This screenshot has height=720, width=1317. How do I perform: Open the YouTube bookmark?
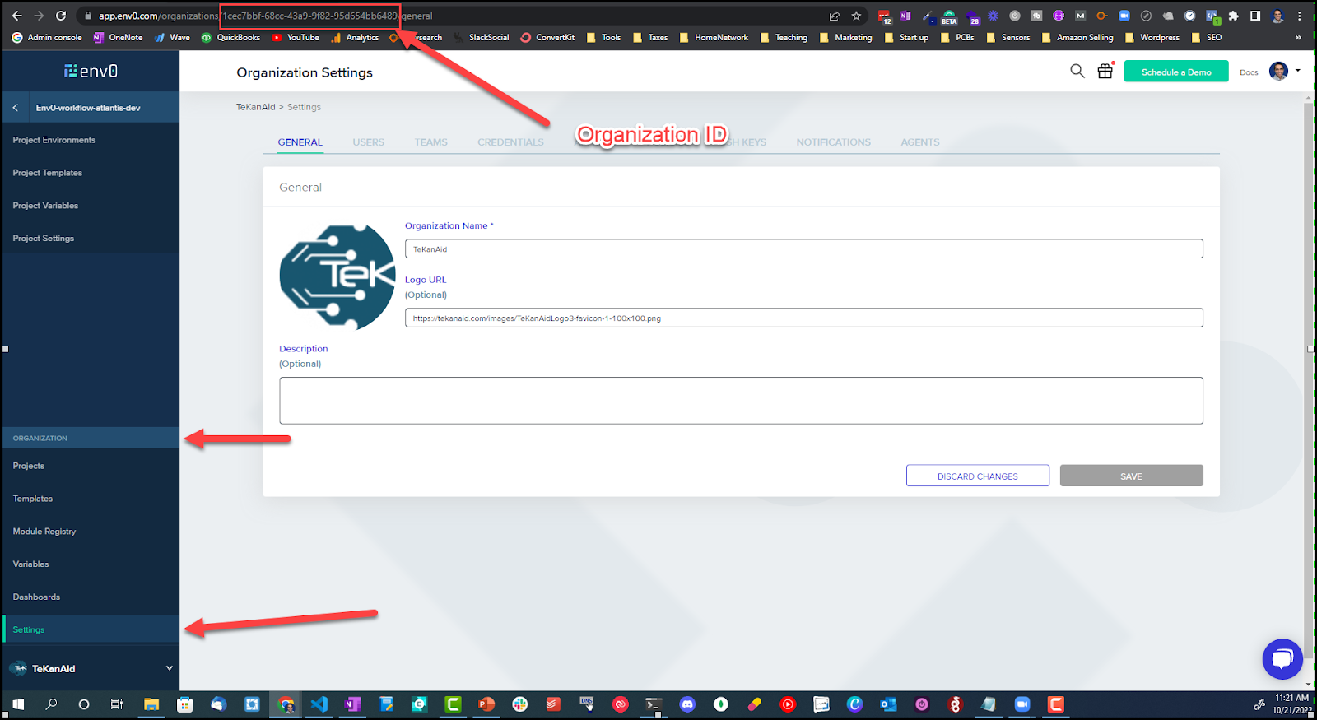click(296, 37)
